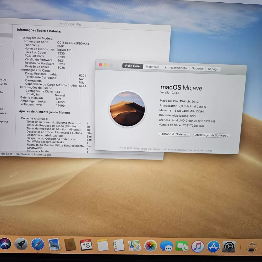
Task: Click the PCB Lot Code value 3230
Action: [x=61, y=57]
